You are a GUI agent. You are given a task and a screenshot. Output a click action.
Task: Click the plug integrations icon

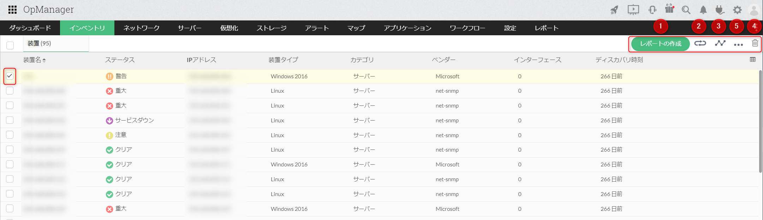click(720, 10)
